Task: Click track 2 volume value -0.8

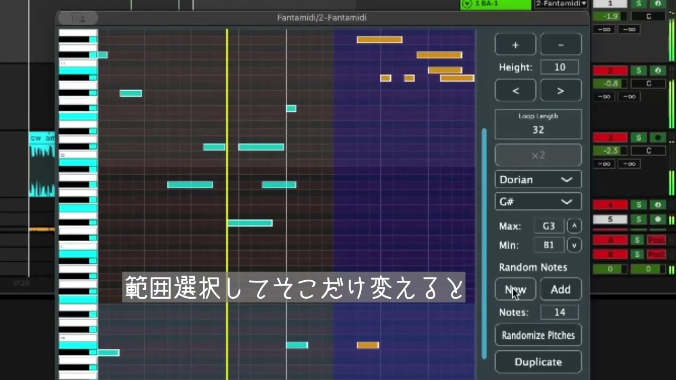Action: 611,83
